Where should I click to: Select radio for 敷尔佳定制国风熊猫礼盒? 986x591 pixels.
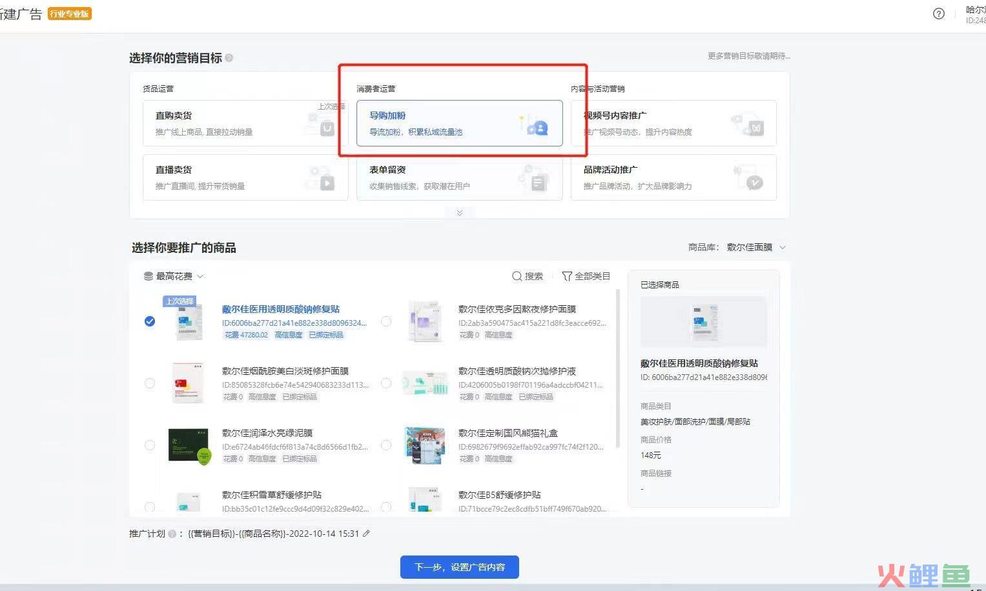click(386, 445)
